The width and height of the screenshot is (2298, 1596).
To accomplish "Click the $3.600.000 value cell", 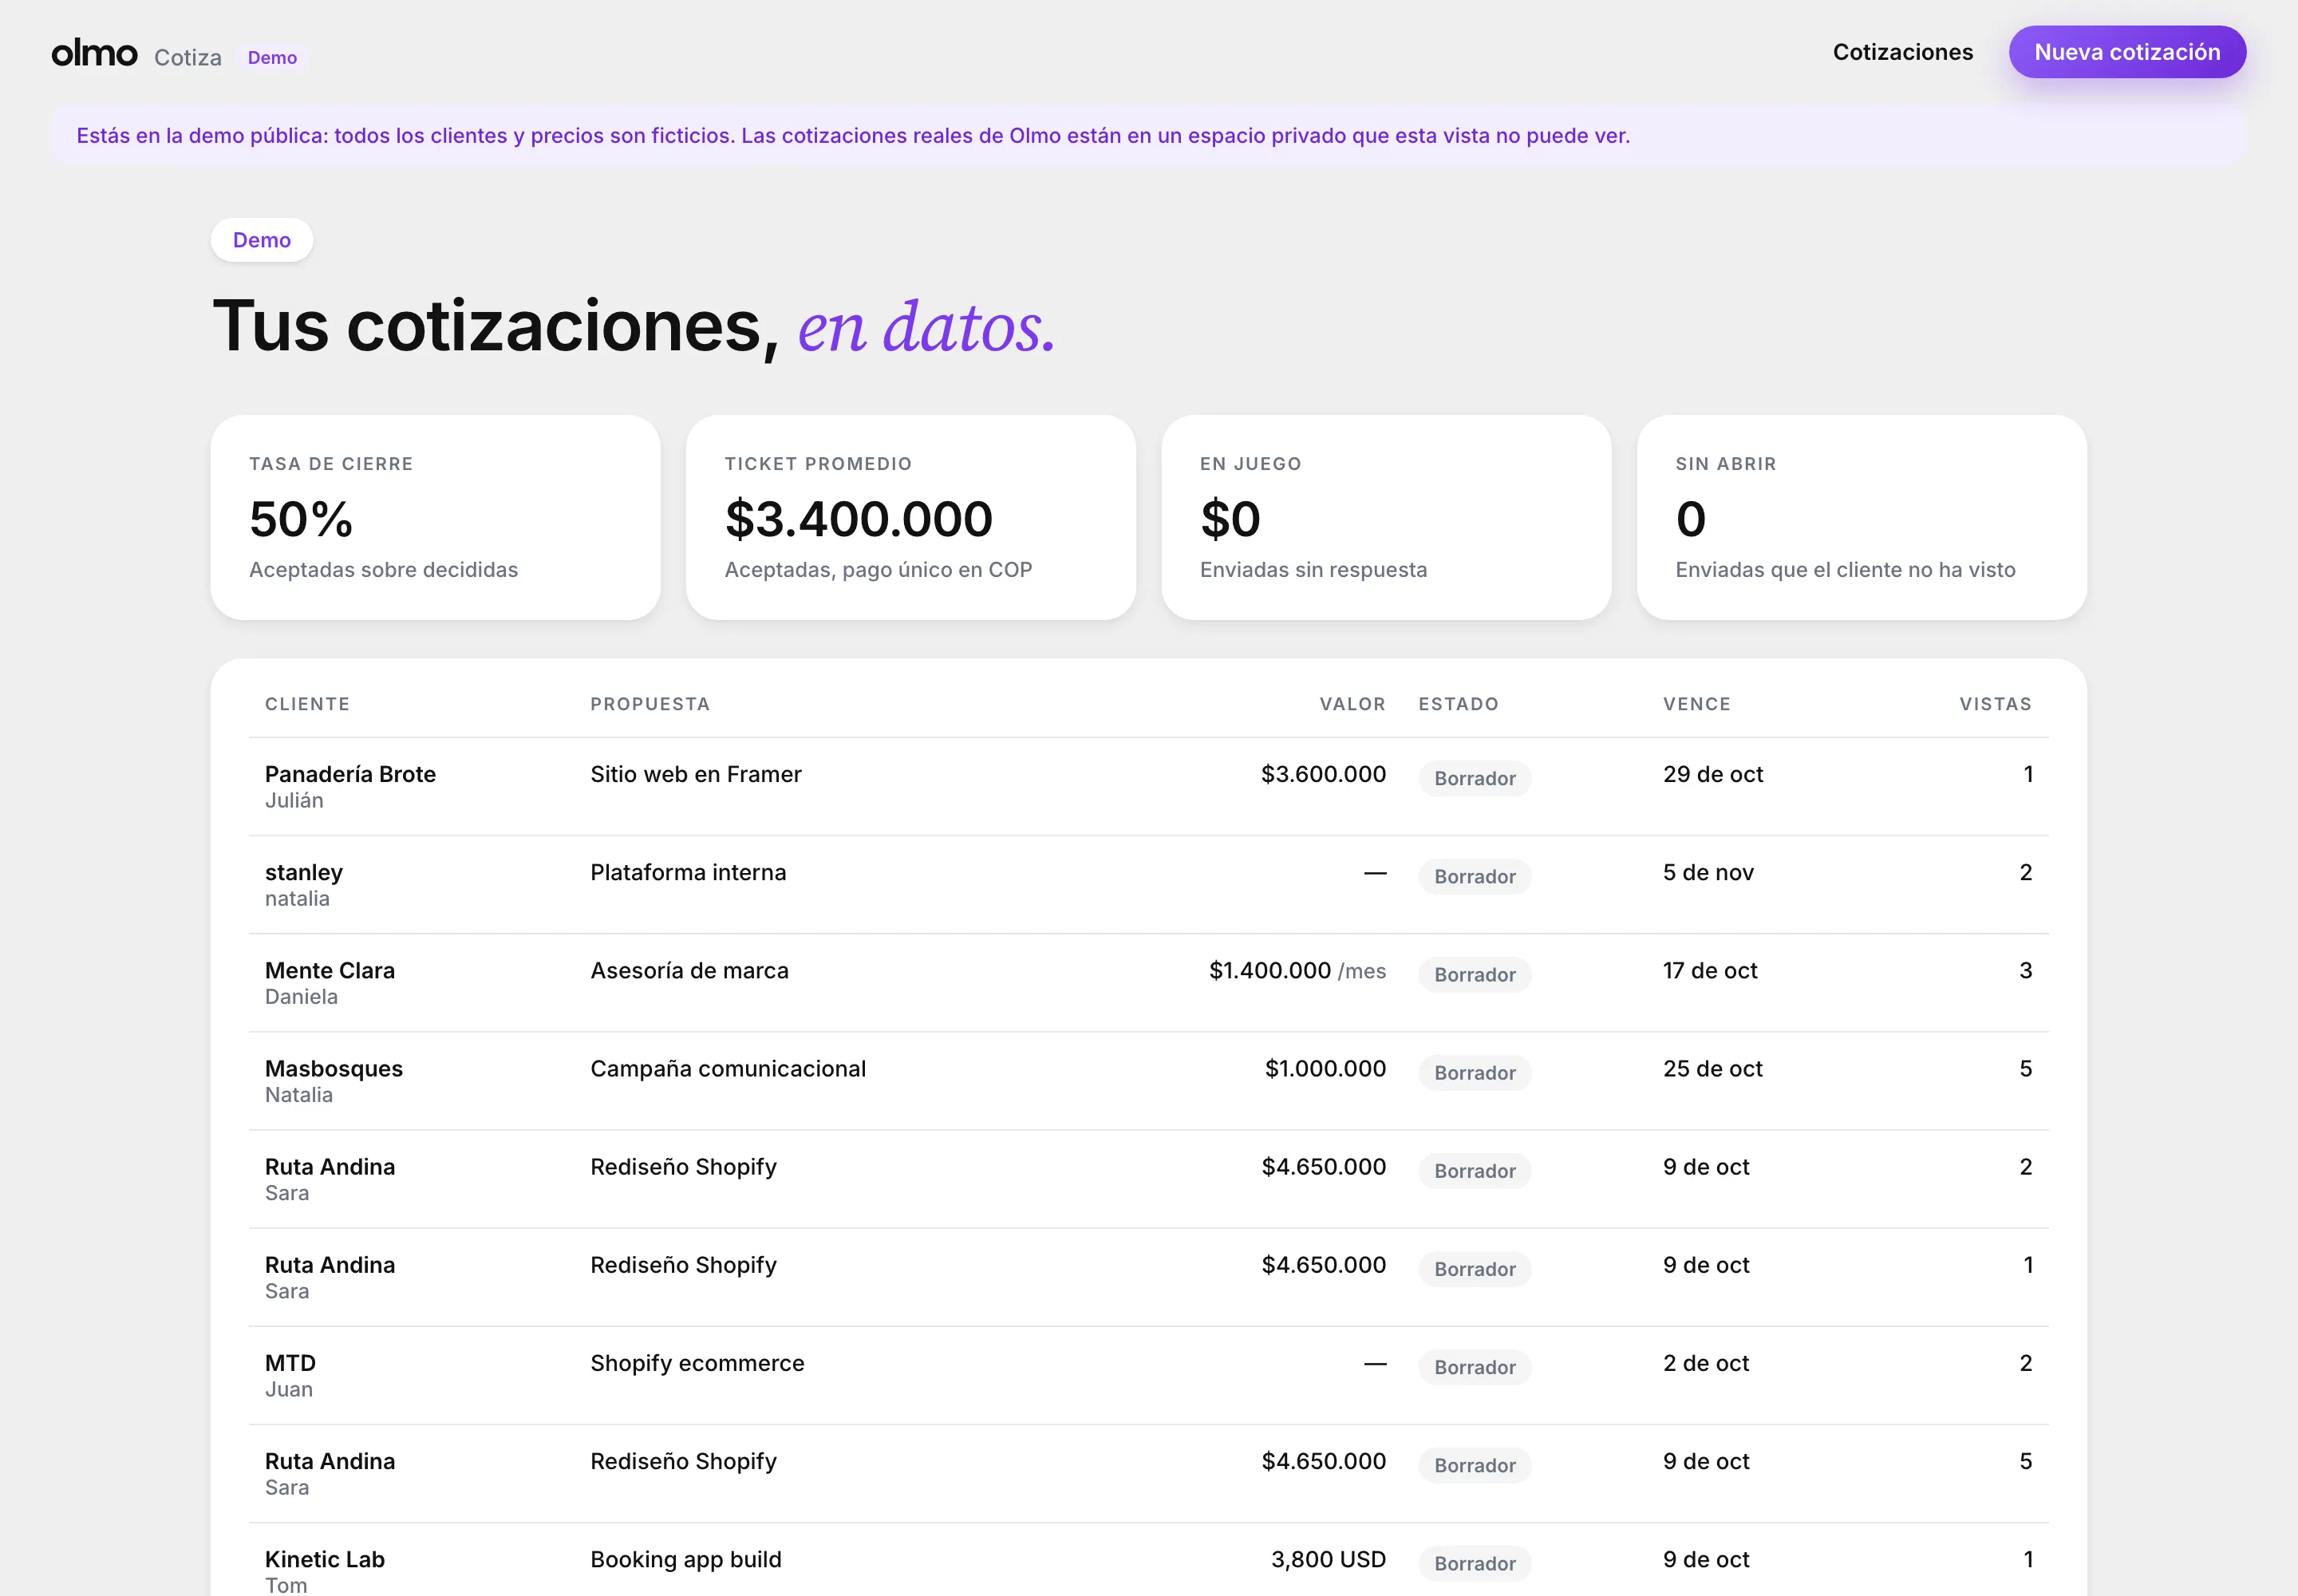I will (1323, 774).
